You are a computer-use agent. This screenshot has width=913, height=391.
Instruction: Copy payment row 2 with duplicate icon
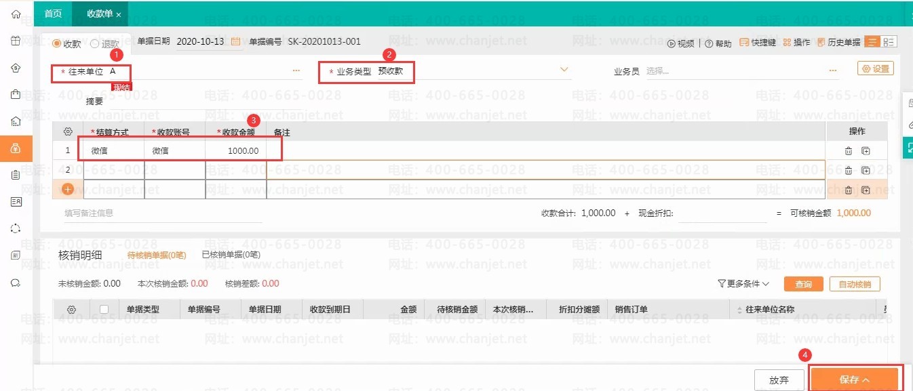tap(866, 171)
